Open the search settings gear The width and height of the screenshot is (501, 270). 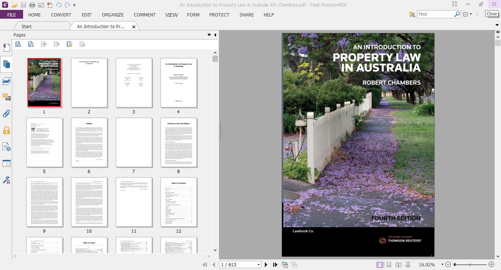pos(465,14)
